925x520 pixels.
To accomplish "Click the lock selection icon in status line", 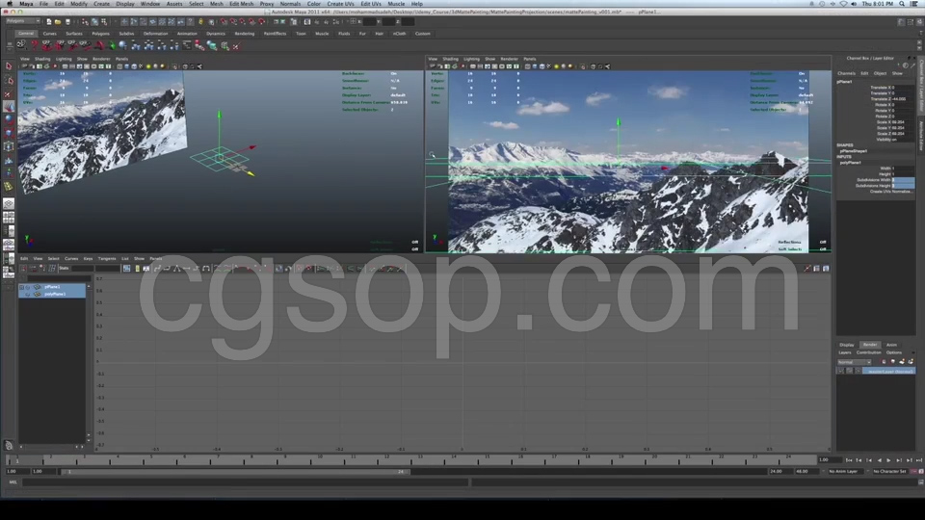I will pos(200,22).
